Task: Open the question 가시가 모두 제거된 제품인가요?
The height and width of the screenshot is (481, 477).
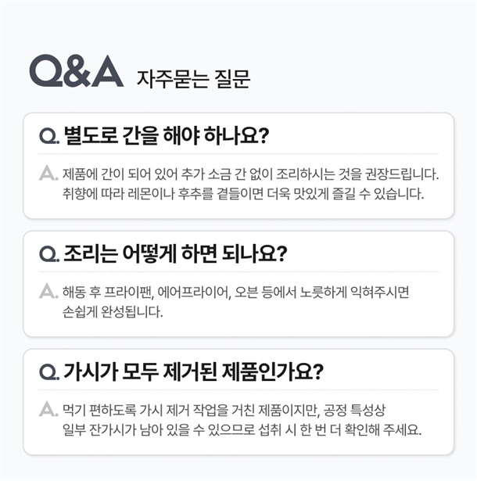Action: coord(193,372)
